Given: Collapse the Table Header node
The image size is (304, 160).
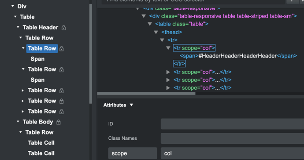Looking at the screenshot, I should (x=18, y=27).
